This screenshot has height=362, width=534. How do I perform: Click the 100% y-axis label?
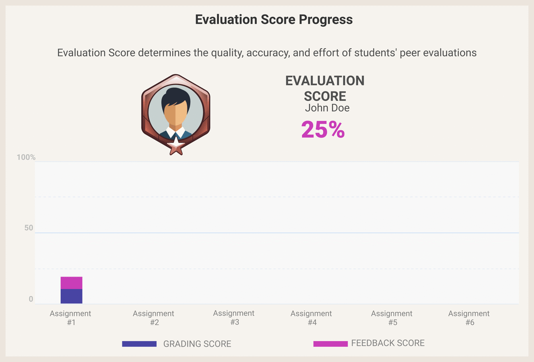(x=26, y=157)
